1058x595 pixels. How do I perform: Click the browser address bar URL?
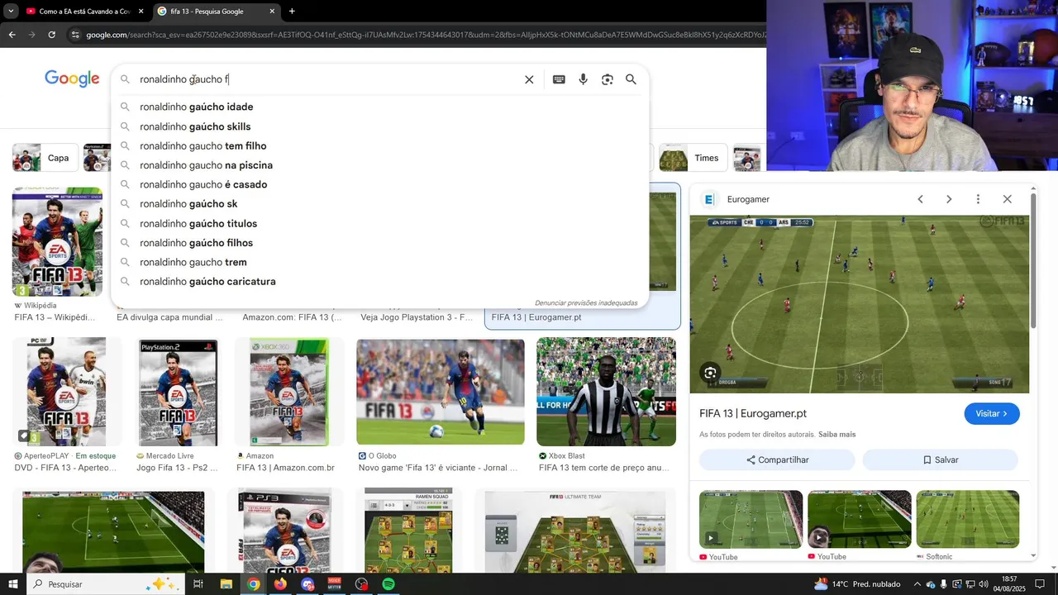pyautogui.click(x=426, y=35)
